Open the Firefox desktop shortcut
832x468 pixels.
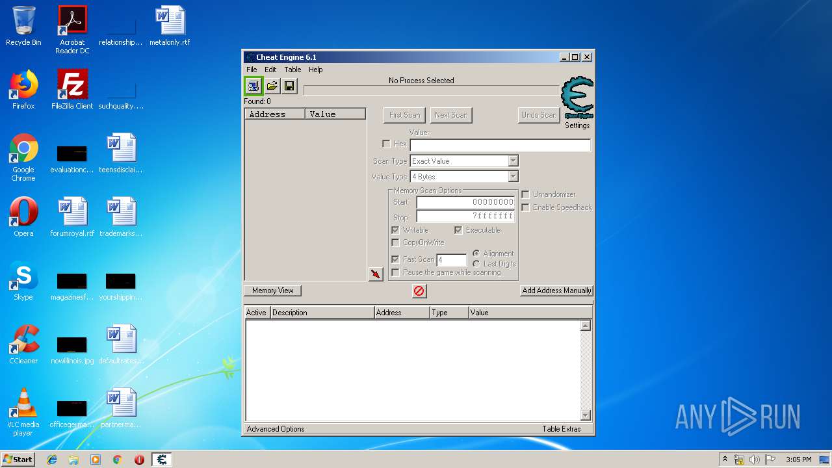(x=23, y=90)
